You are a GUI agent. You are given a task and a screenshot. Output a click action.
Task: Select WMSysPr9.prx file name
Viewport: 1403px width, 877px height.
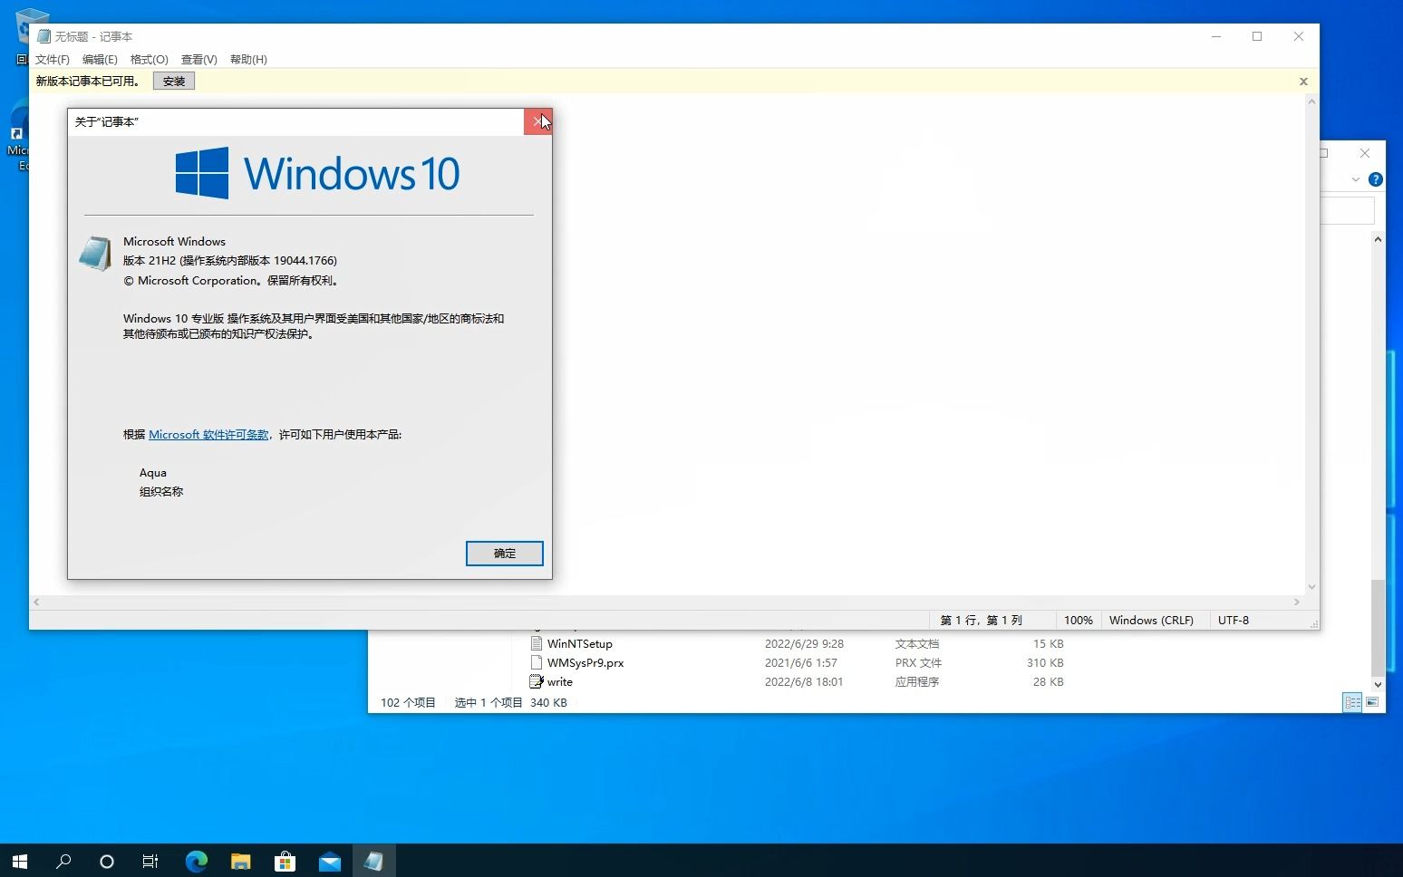point(585,662)
